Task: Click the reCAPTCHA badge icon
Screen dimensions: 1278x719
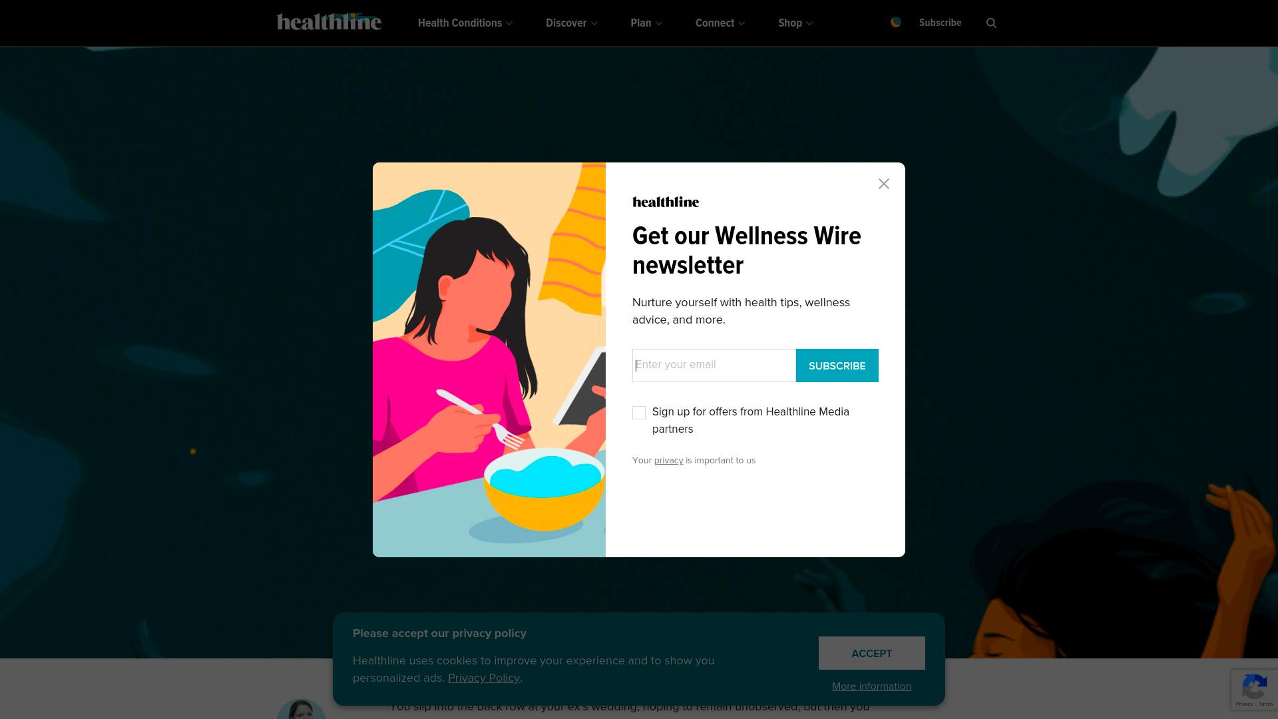Action: 1254,689
